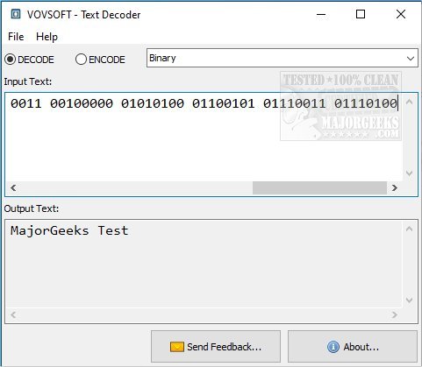Open the File menu

click(16, 37)
